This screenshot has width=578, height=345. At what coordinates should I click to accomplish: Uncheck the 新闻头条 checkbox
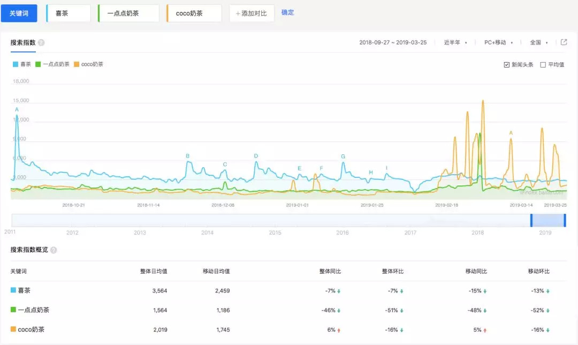(x=506, y=65)
